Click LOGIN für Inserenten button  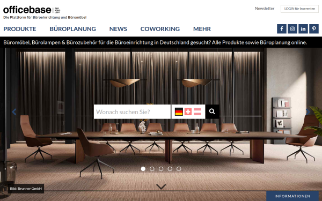299,9
